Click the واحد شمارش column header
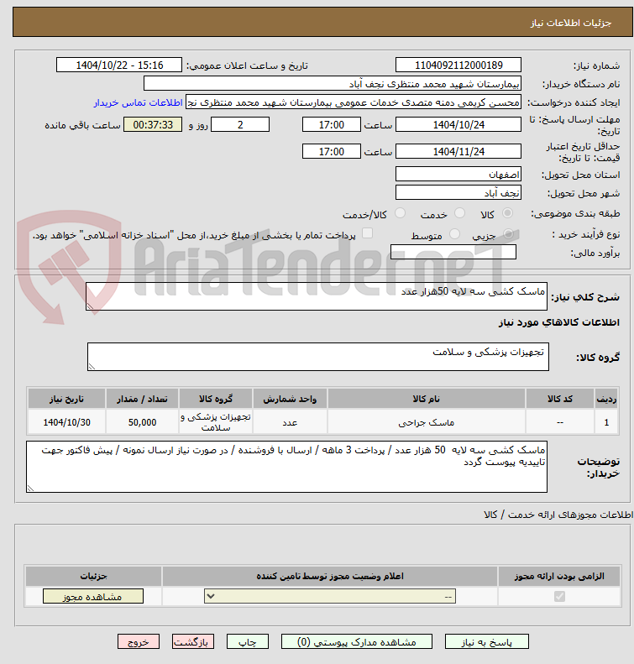The image size is (634, 664). click(290, 399)
